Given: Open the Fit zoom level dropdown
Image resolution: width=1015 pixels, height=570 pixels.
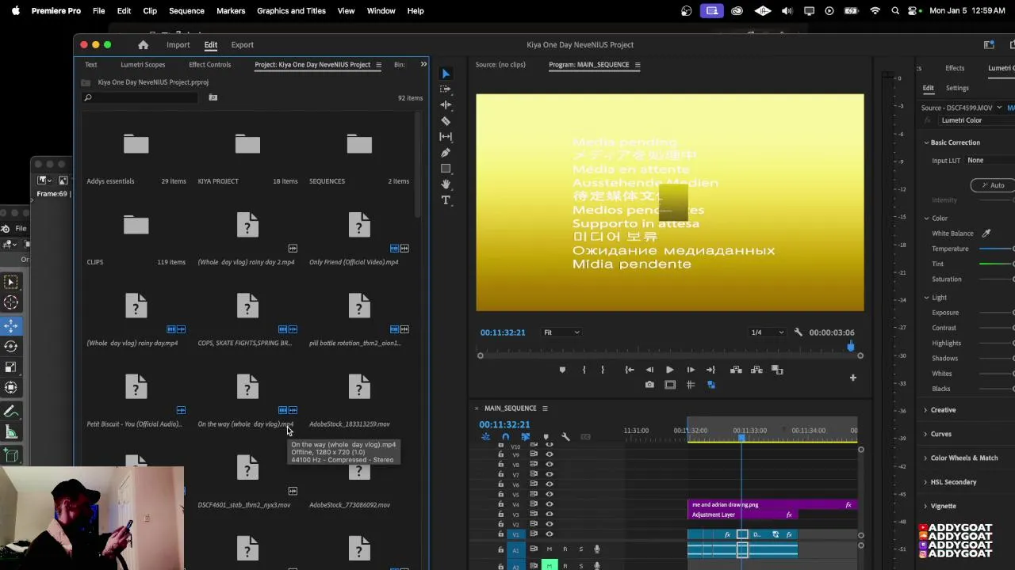Looking at the screenshot, I should (561, 332).
